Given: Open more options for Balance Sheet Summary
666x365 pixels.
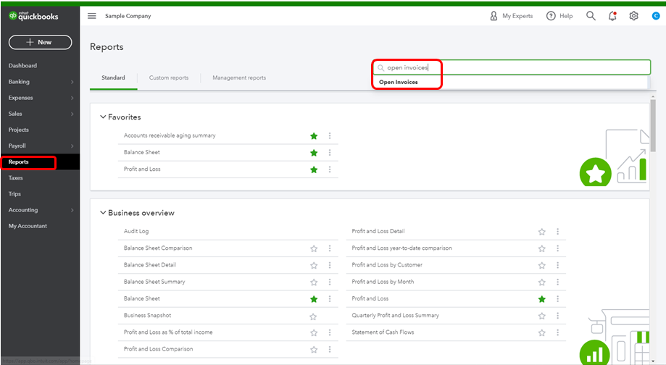Looking at the screenshot, I should pyautogui.click(x=330, y=282).
